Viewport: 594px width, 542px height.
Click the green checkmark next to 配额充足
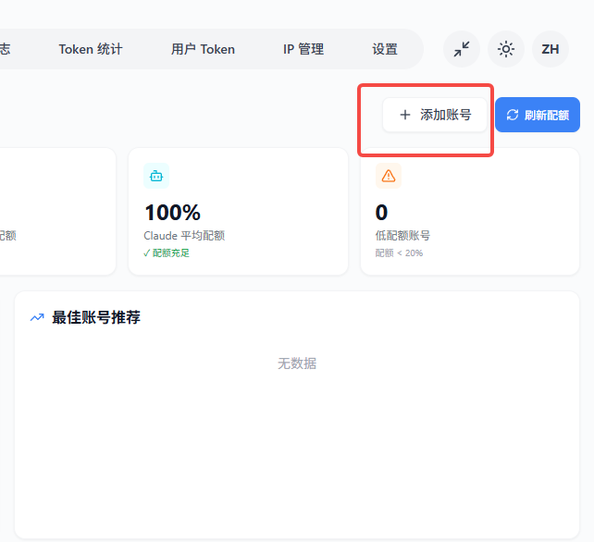(147, 253)
